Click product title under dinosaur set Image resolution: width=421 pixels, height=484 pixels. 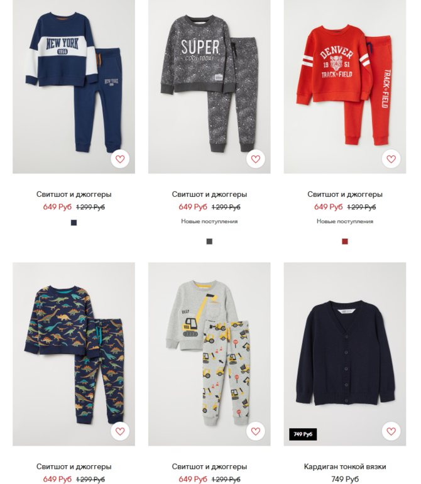pos(74,466)
